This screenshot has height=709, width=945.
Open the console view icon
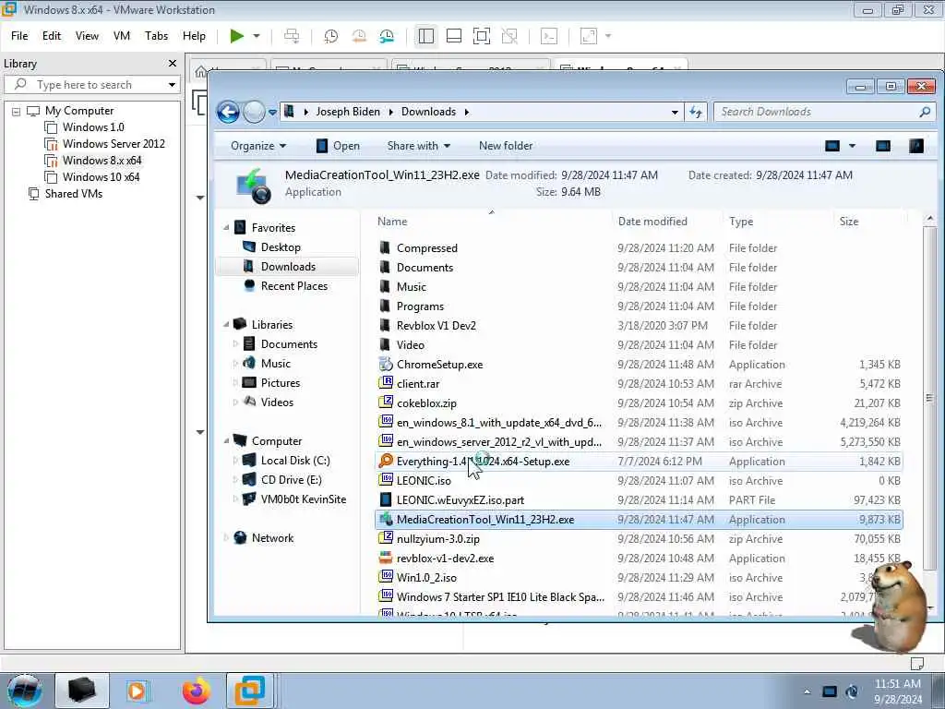pos(549,36)
